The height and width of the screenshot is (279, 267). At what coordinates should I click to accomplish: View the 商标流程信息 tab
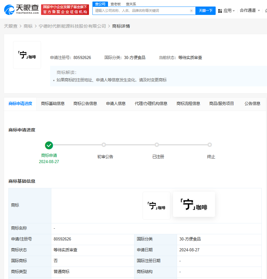[x=188, y=104]
